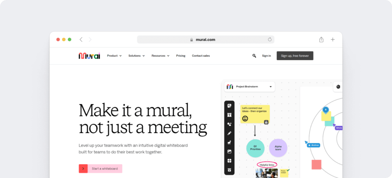The width and height of the screenshot is (392, 178).
Task: Click Start a whiteboard button
Action: 101,168
